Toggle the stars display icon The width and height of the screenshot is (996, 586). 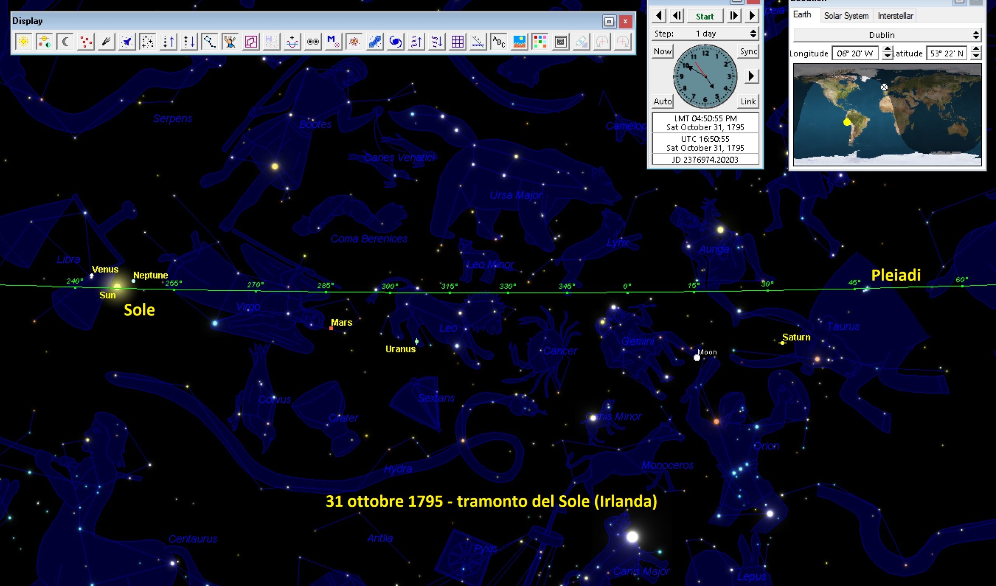click(x=147, y=42)
